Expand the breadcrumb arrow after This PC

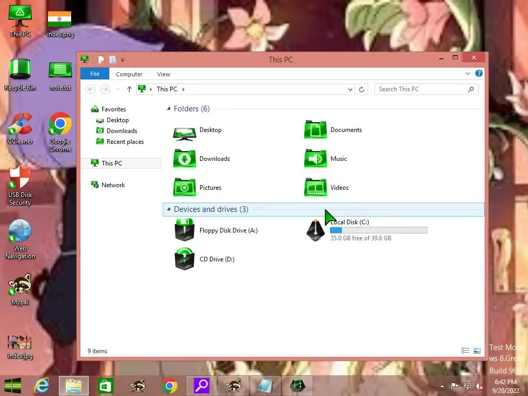coord(184,89)
